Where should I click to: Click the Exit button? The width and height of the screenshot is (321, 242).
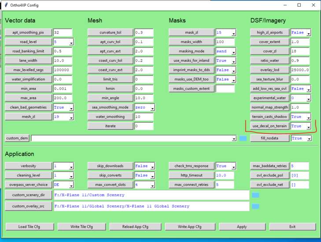[292, 227]
